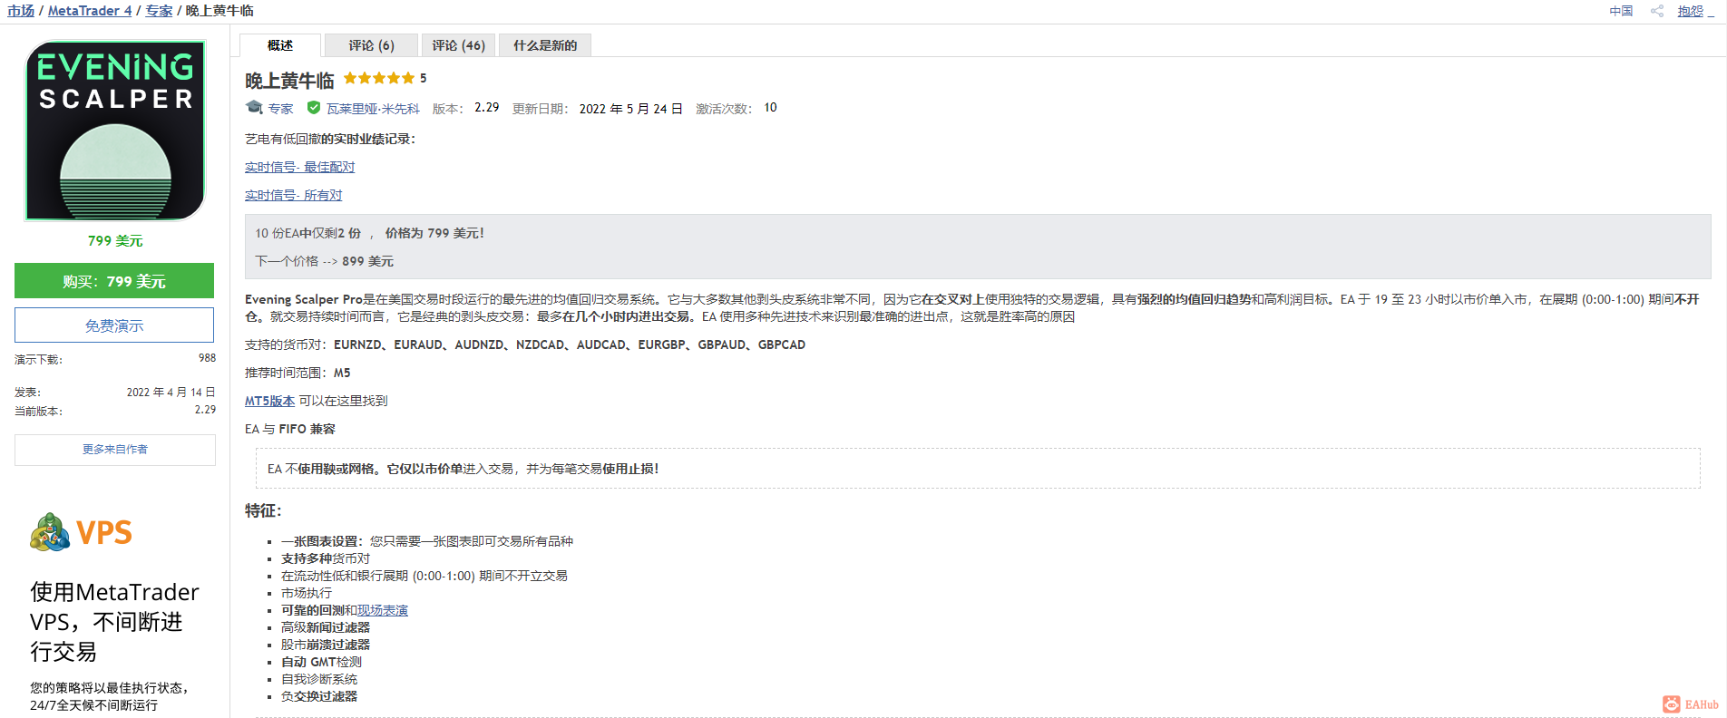The width and height of the screenshot is (1727, 718).
Task: Open the Evening Scalper product logo image
Action: click(115, 131)
